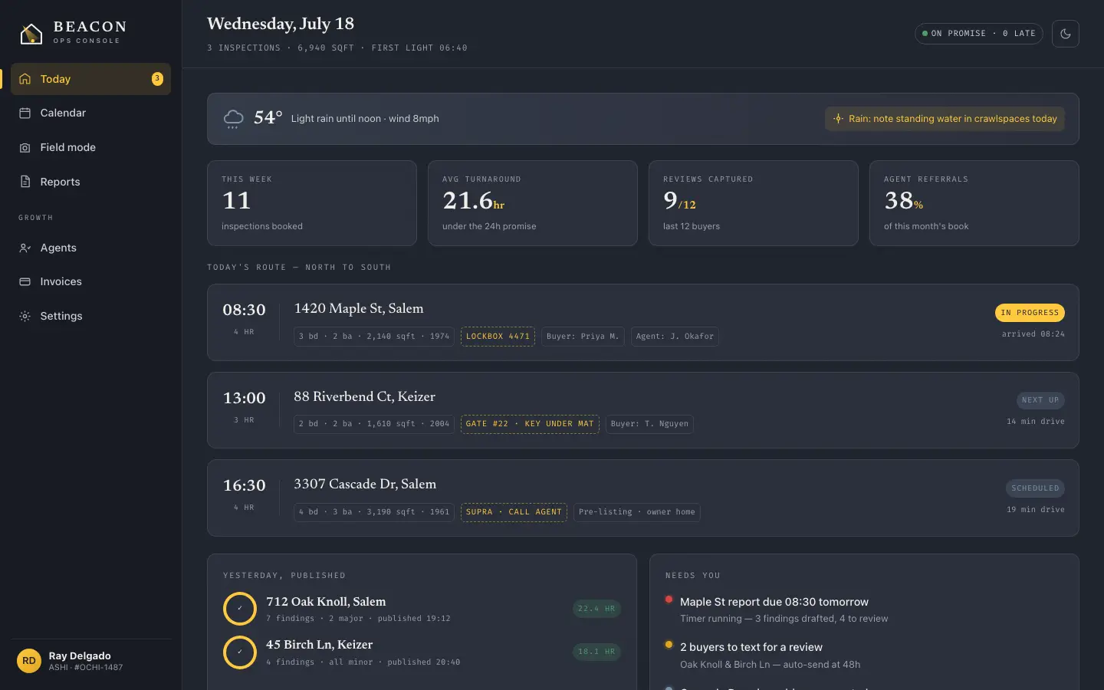This screenshot has height=690, width=1104.
Task: Click the Buyer: Priya M. tag
Action: click(583, 337)
